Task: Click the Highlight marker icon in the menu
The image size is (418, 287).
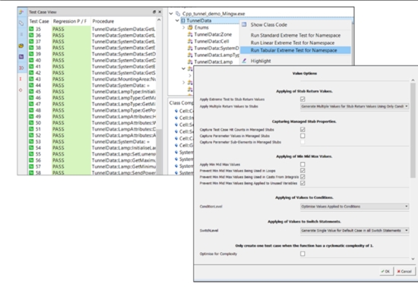Action: pyautogui.click(x=244, y=61)
